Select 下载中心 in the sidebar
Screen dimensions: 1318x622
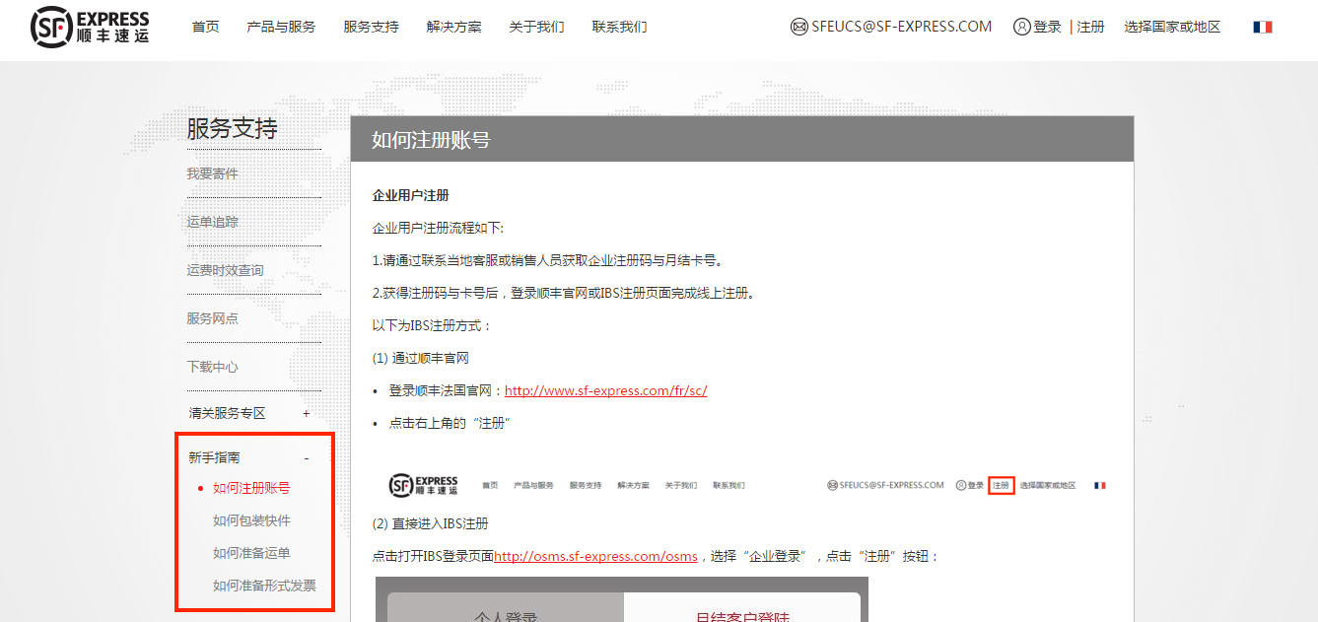click(x=210, y=366)
